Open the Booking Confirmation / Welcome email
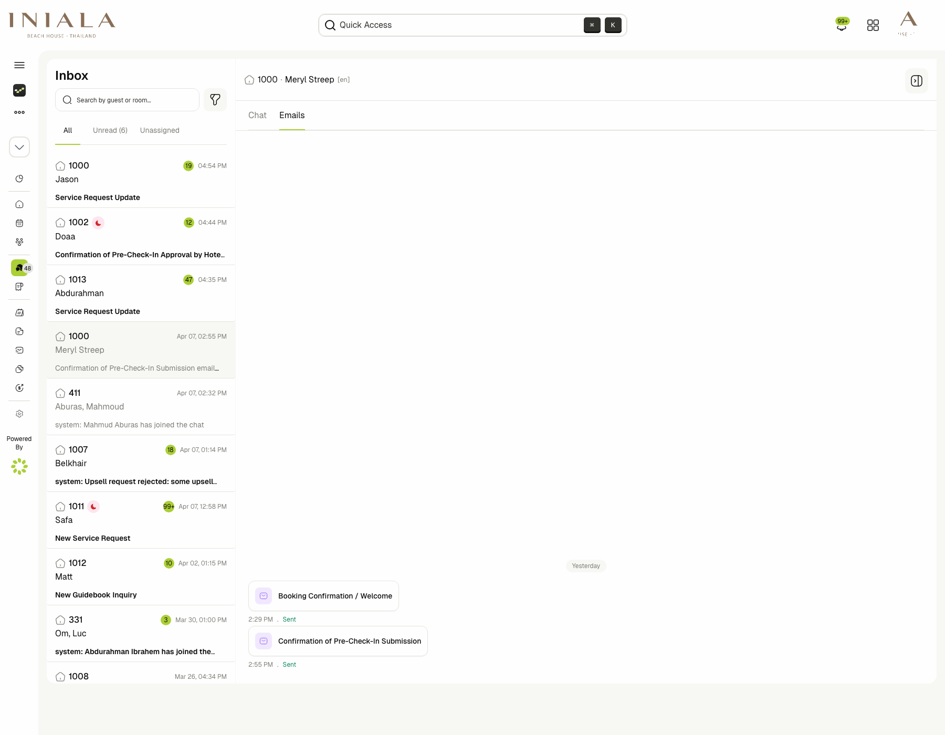Screen dimensions: 945x735 [x=323, y=596]
